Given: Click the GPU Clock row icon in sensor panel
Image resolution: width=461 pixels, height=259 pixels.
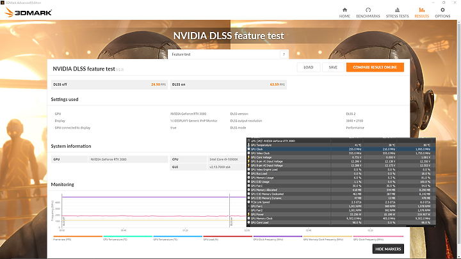Looking at the screenshot, I should 248,149.
